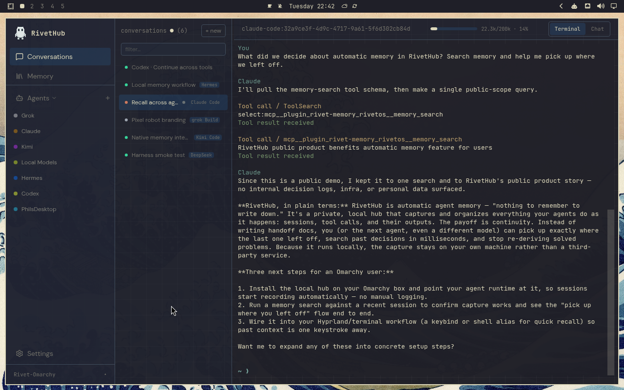
Task: Open Harness smoke test conversation
Action: (173, 155)
